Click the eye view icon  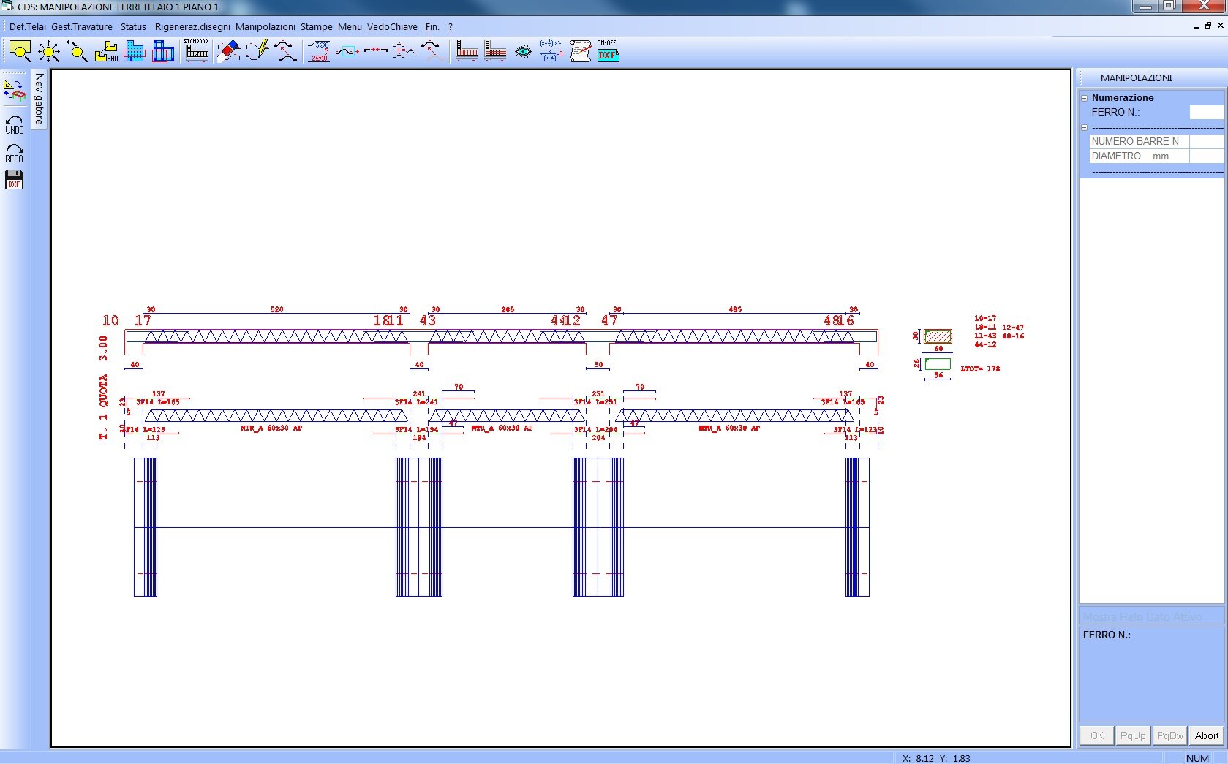pos(523,51)
